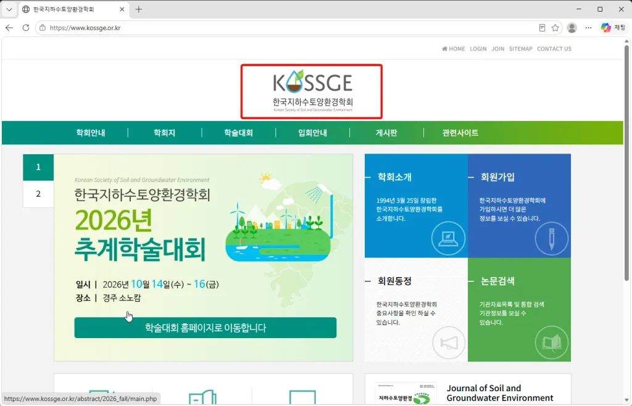Reload the page with the refresh icon
The width and height of the screenshot is (632, 406).
26,28
